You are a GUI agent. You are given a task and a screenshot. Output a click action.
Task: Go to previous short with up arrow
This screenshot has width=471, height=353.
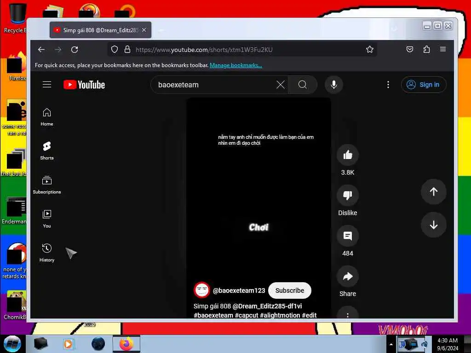tap(433, 192)
